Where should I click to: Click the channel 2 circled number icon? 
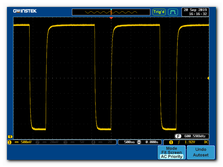37,142
